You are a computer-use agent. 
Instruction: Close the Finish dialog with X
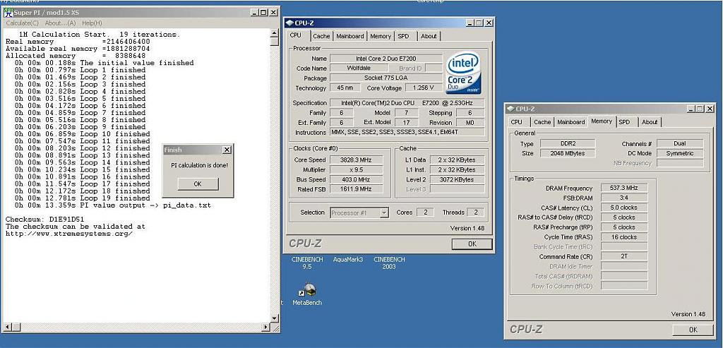click(227, 150)
